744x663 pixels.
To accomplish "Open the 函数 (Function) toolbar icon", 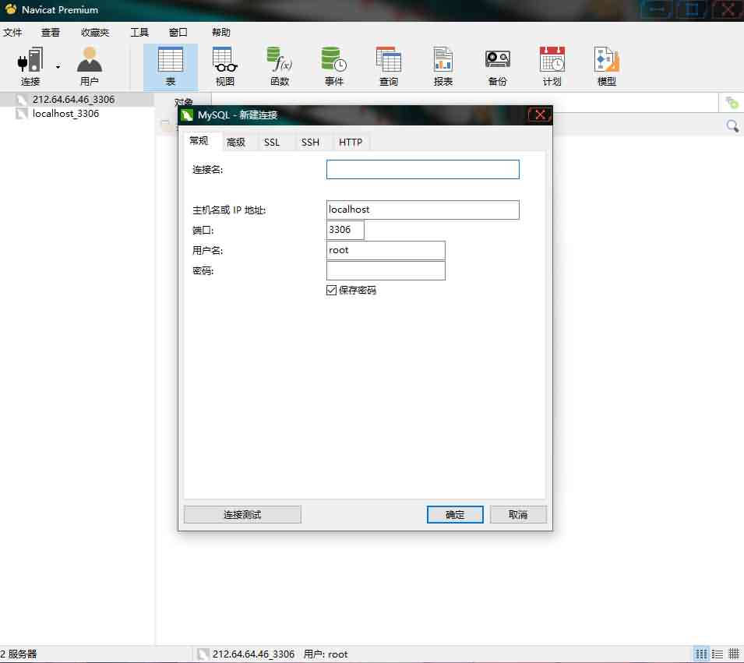I will click(x=279, y=66).
